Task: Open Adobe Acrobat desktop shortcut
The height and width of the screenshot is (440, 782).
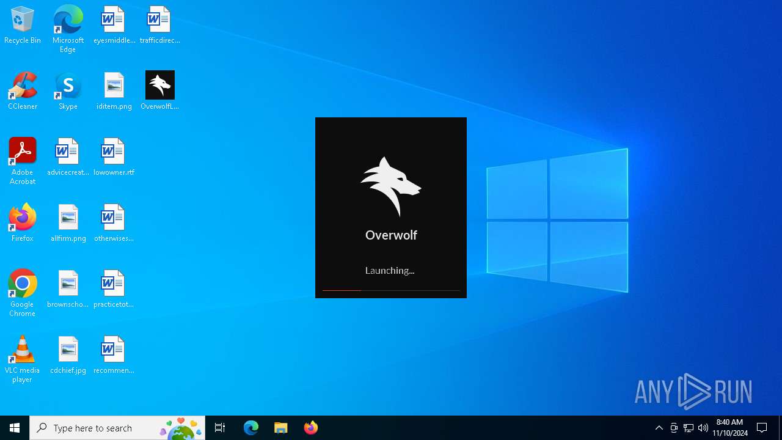Action: (x=23, y=161)
